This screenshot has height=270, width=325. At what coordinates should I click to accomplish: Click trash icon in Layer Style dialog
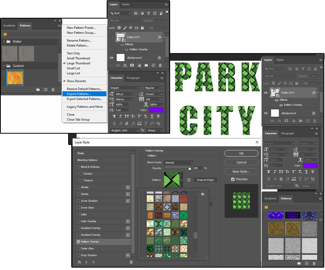click(131, 262)
